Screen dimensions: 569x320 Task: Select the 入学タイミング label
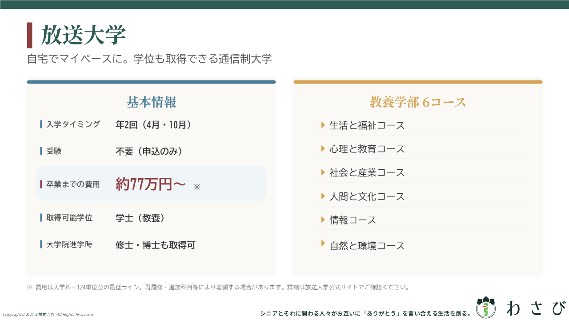(x=73, y=124)
